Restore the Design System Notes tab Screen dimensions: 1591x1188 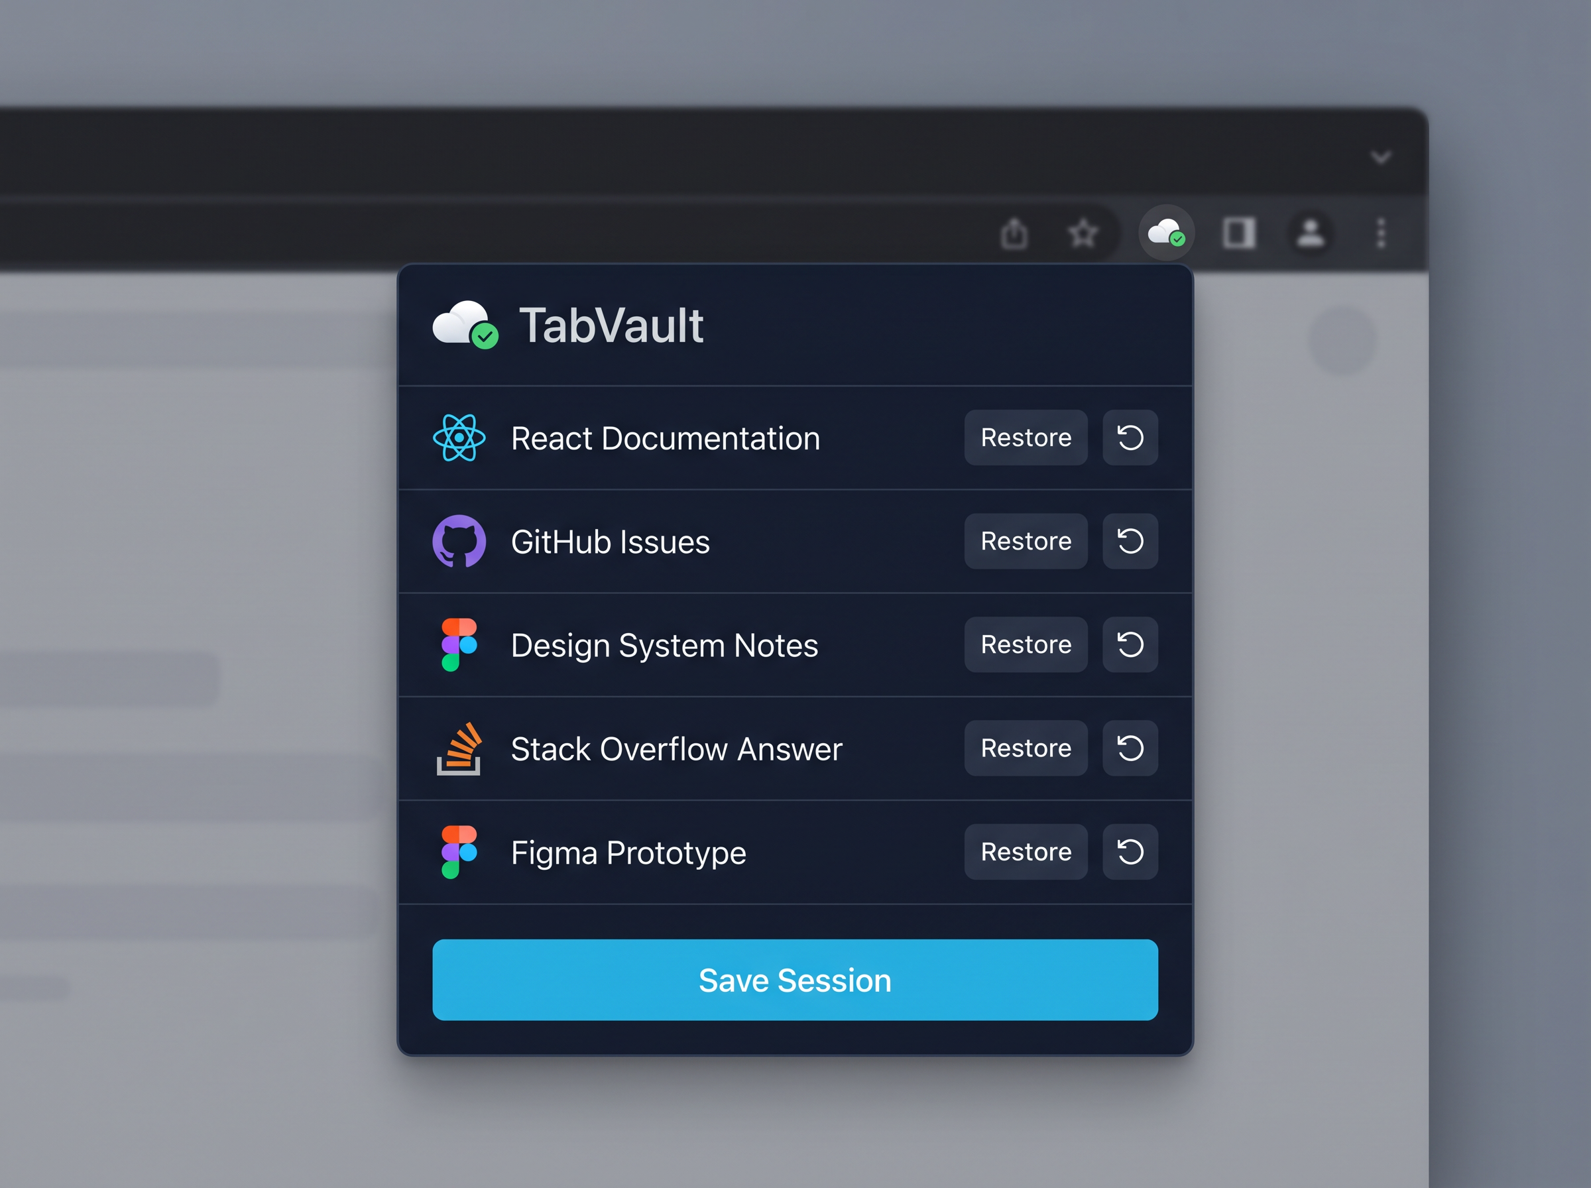(1026, 645)
